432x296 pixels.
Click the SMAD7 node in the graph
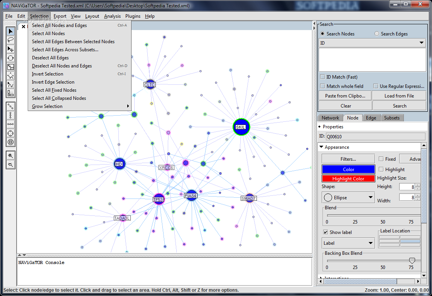tap(249, 198)
